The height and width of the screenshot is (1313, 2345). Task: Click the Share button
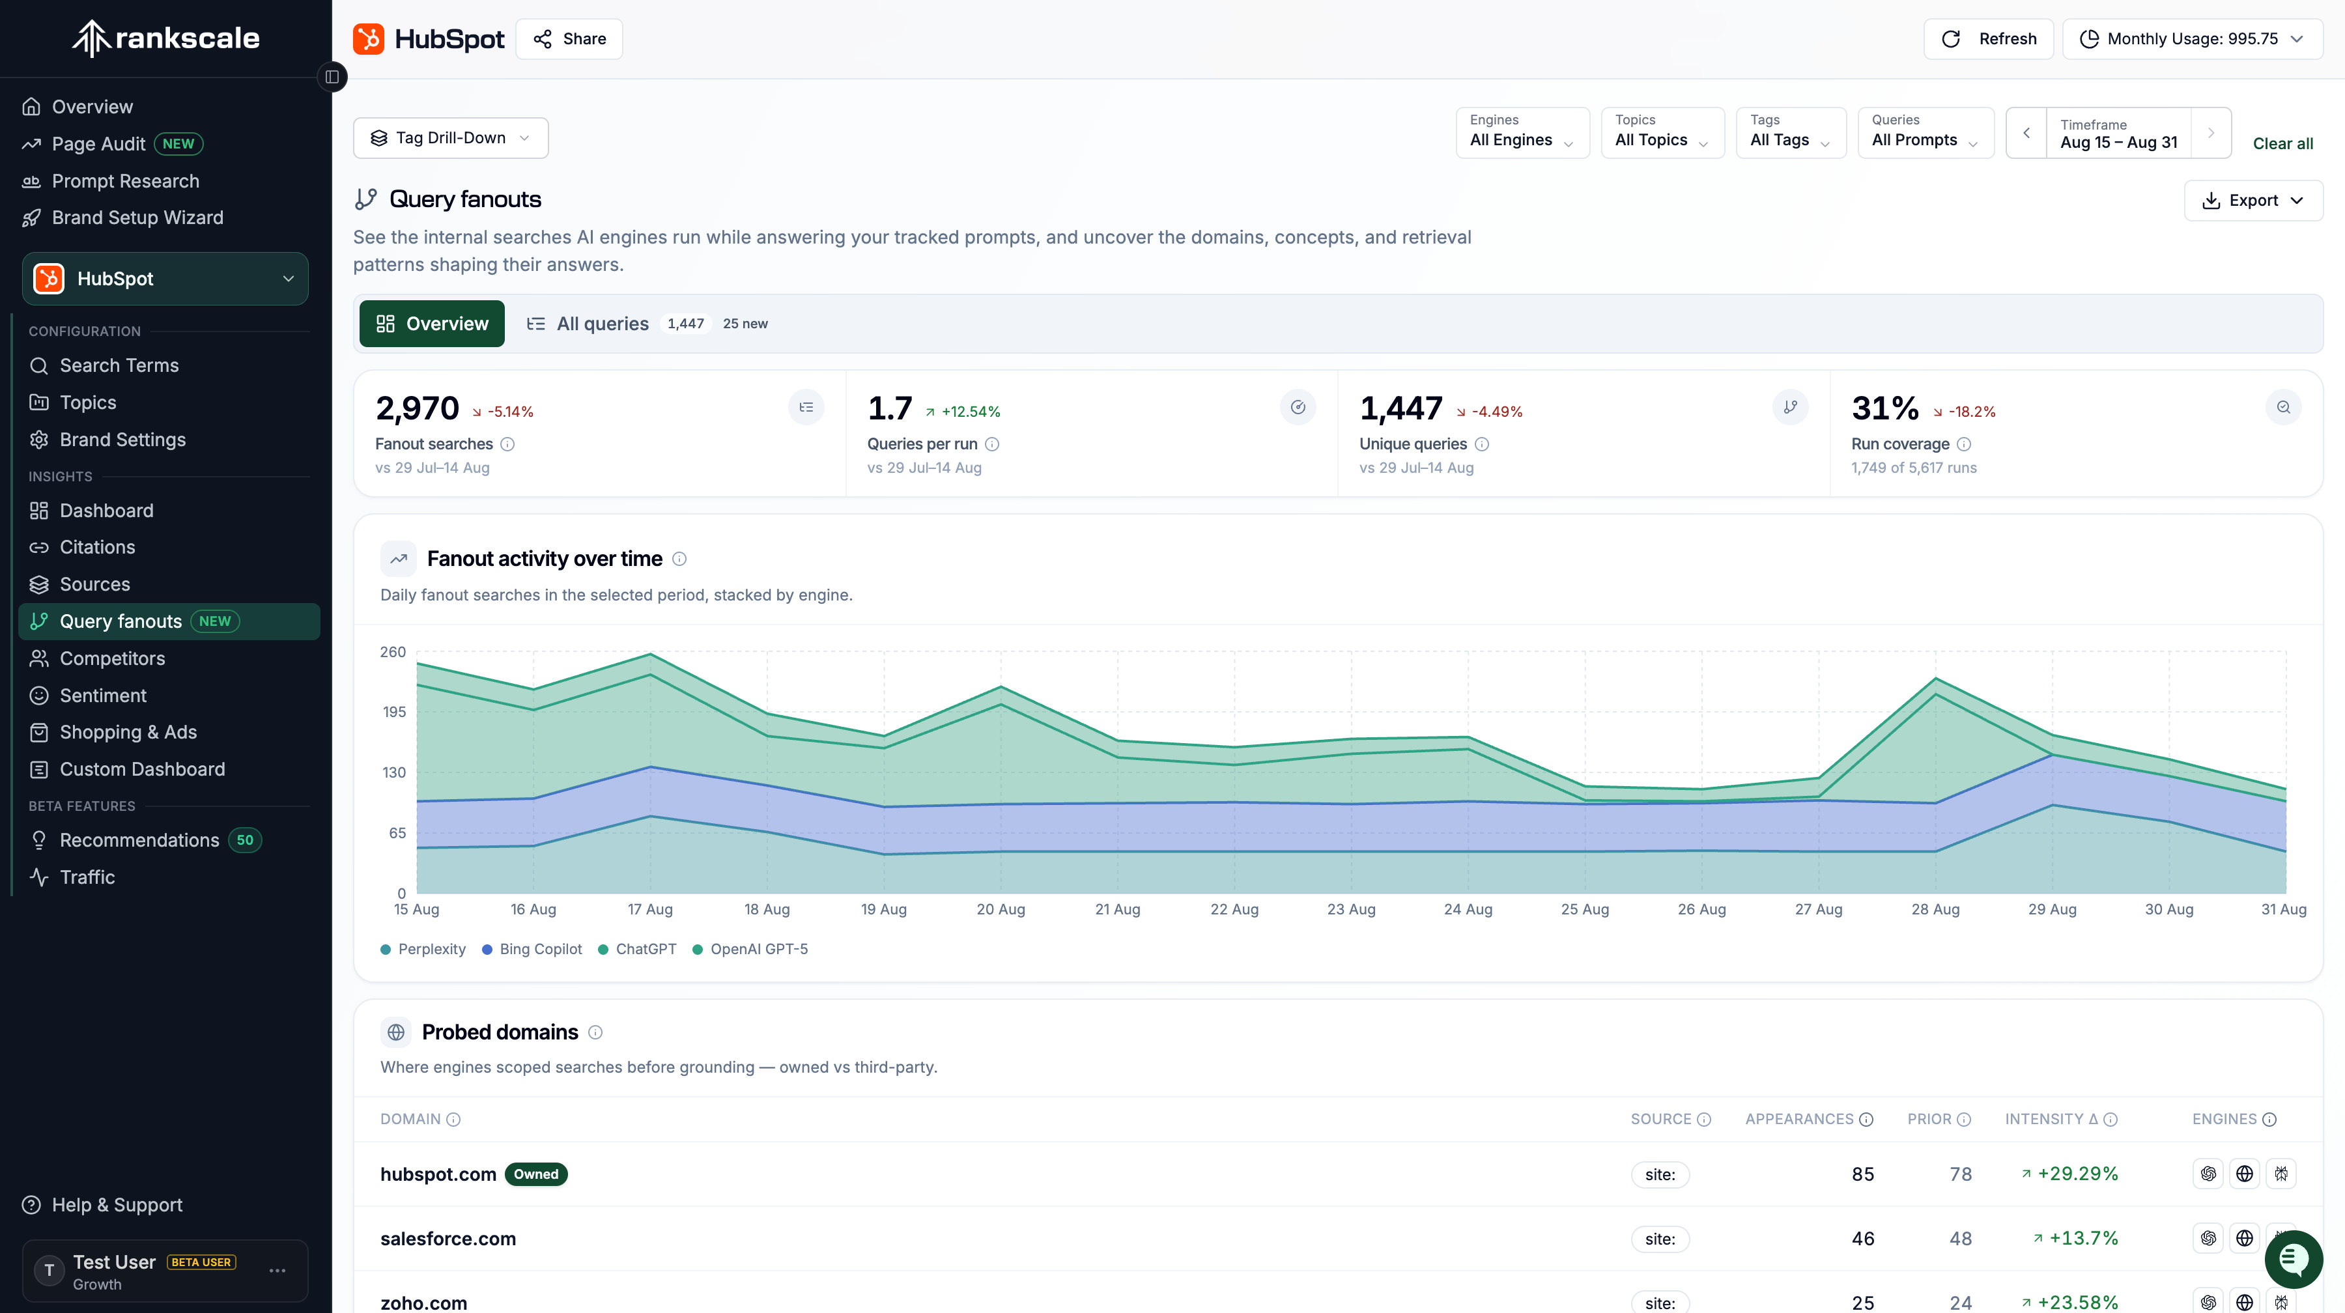(x=569, y=39)
